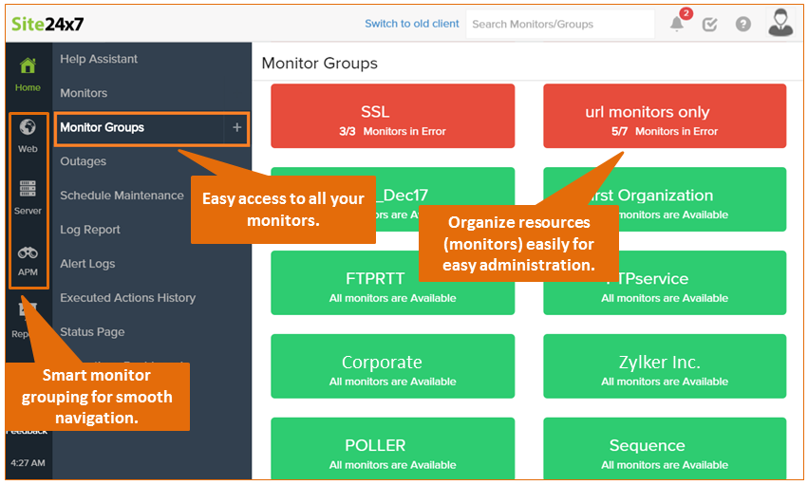The height and width of the screenshot is (485, 808).
Task: Open Help Assistant menu item
Action: (99, 59)
